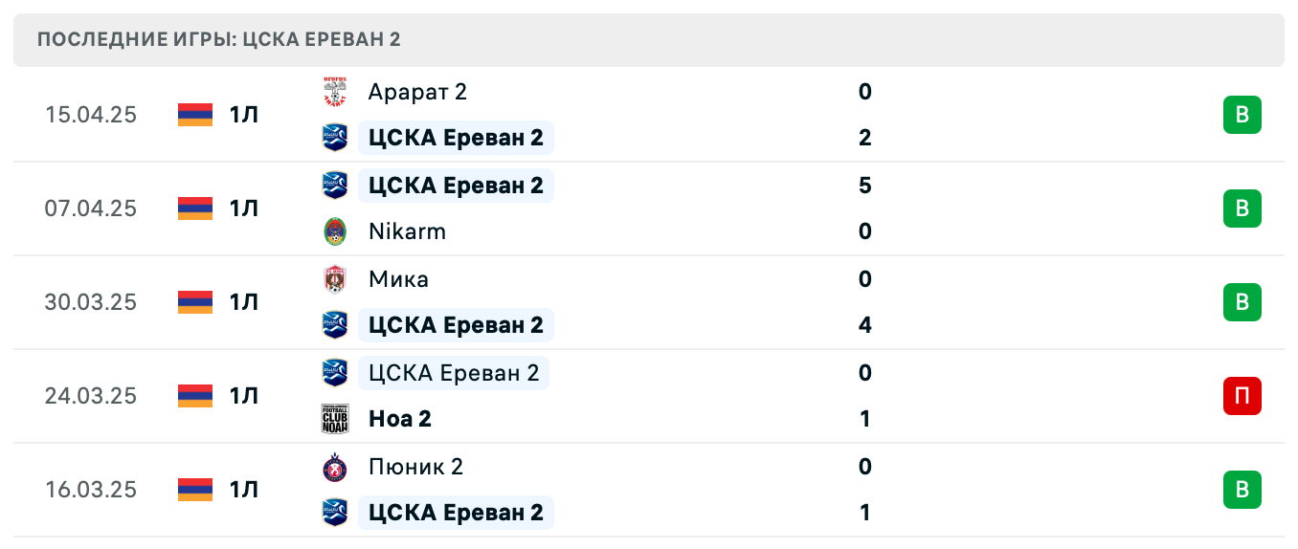This screenshot has height=549, width=1298.
Task: Click the Nikarm team logo
Action: 334,231
